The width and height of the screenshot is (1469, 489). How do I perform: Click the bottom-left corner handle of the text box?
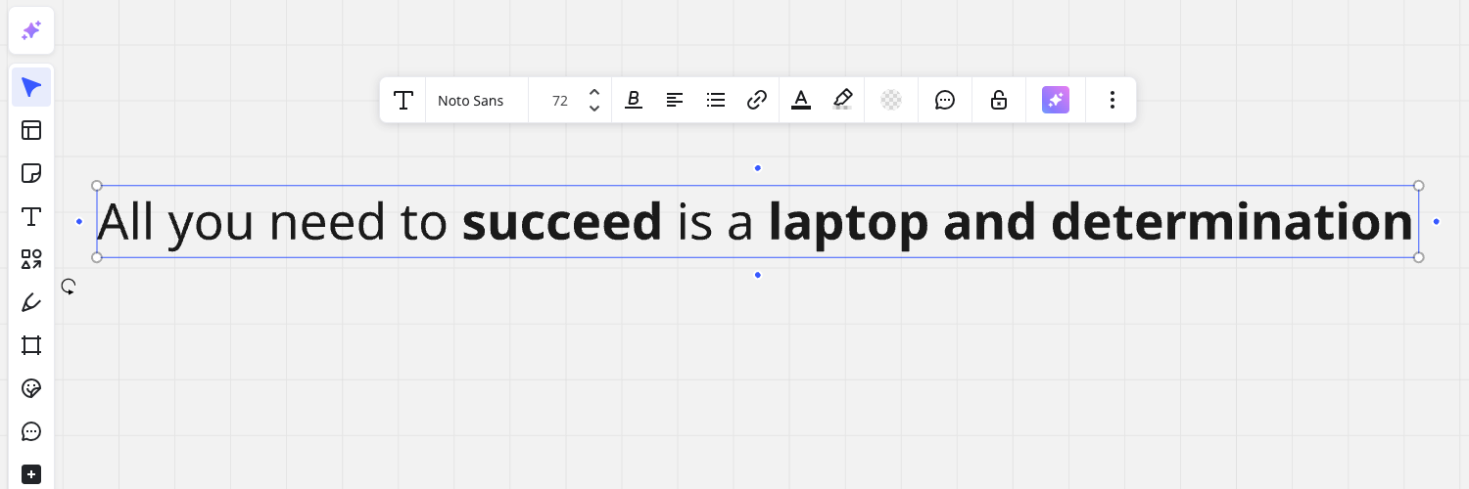pyautogui.click(x=97, y=257)
